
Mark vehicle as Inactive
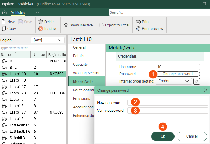pos(48,29)
